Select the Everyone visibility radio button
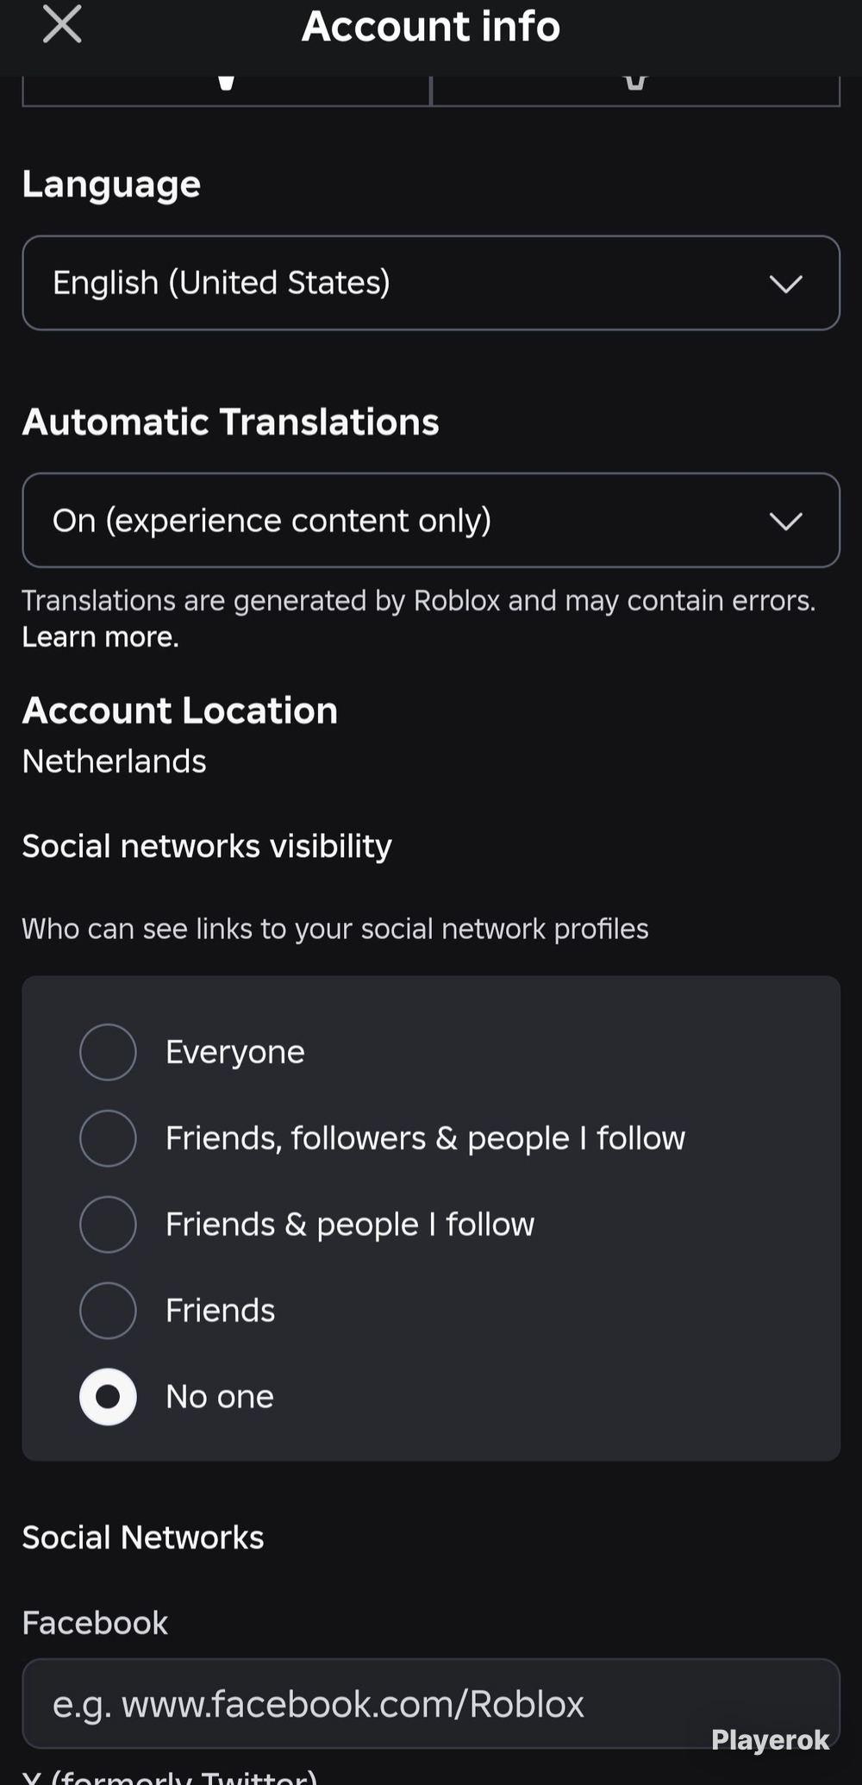 tap(108, 1052)
